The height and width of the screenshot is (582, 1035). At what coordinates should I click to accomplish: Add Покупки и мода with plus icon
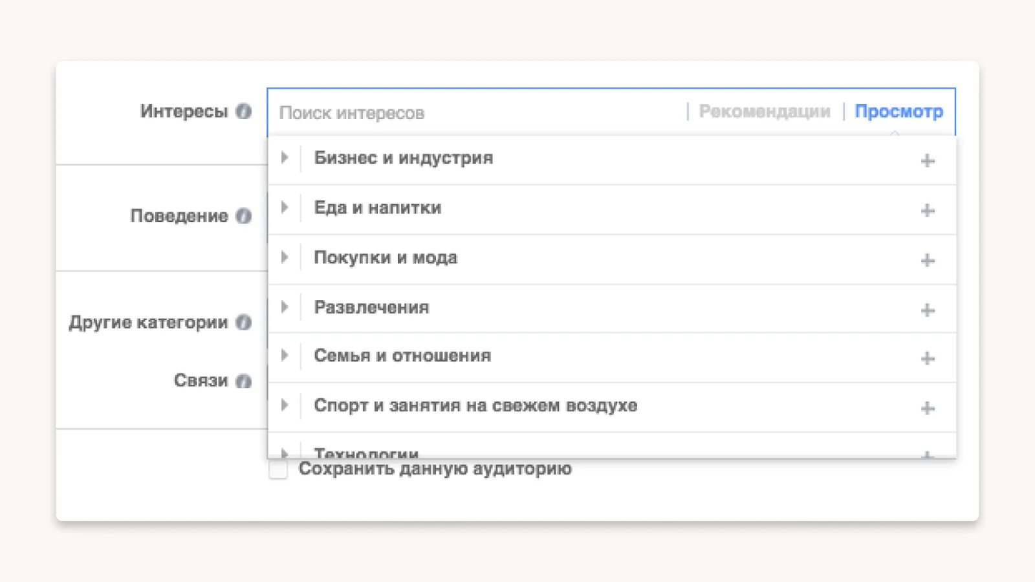coord(928,260)
